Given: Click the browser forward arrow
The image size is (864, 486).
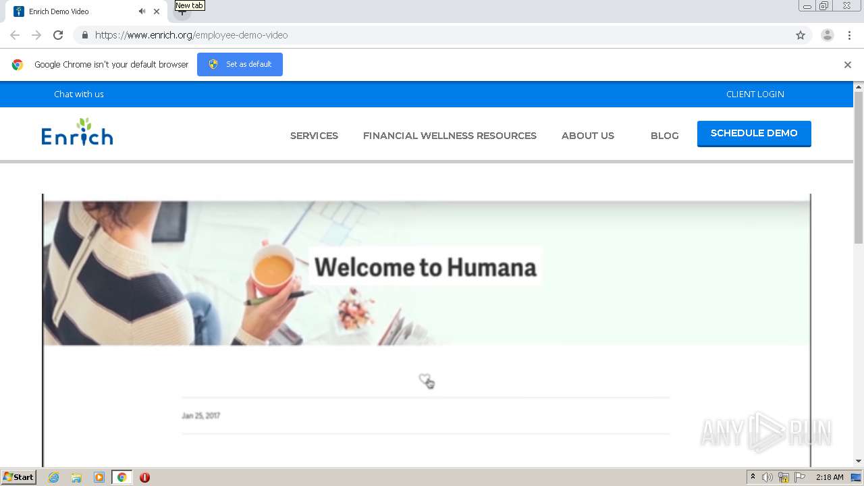Looking at the screenshot, I should click(x=36, y=35).
